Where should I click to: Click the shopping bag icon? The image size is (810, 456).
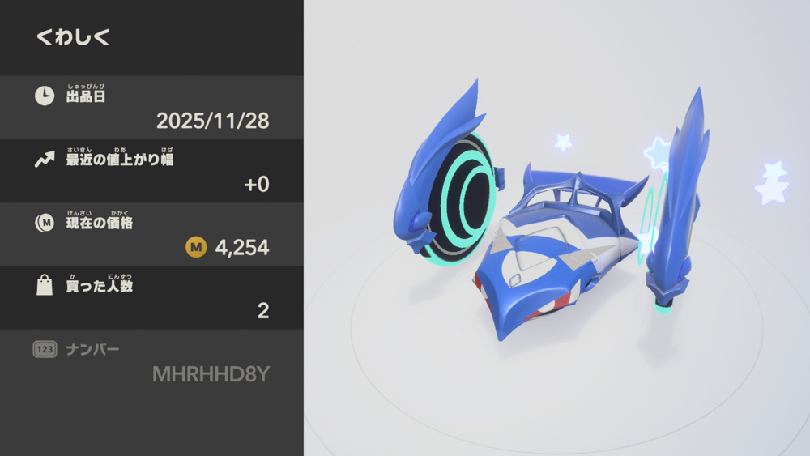pos(45,285)
